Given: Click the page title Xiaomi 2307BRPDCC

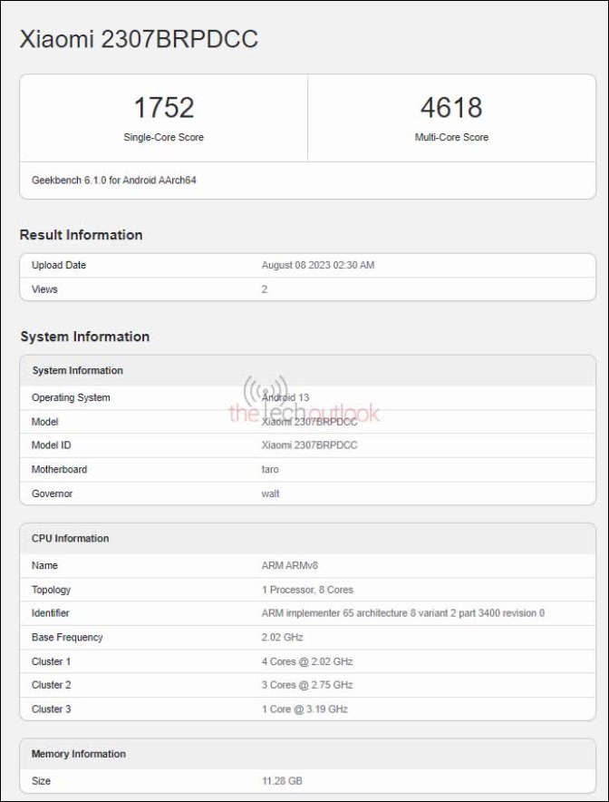Looking at the screenshot, I should [x=139, y=39].
